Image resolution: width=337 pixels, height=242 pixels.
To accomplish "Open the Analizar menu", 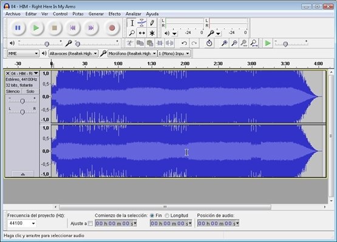I will tap(133, 14).
